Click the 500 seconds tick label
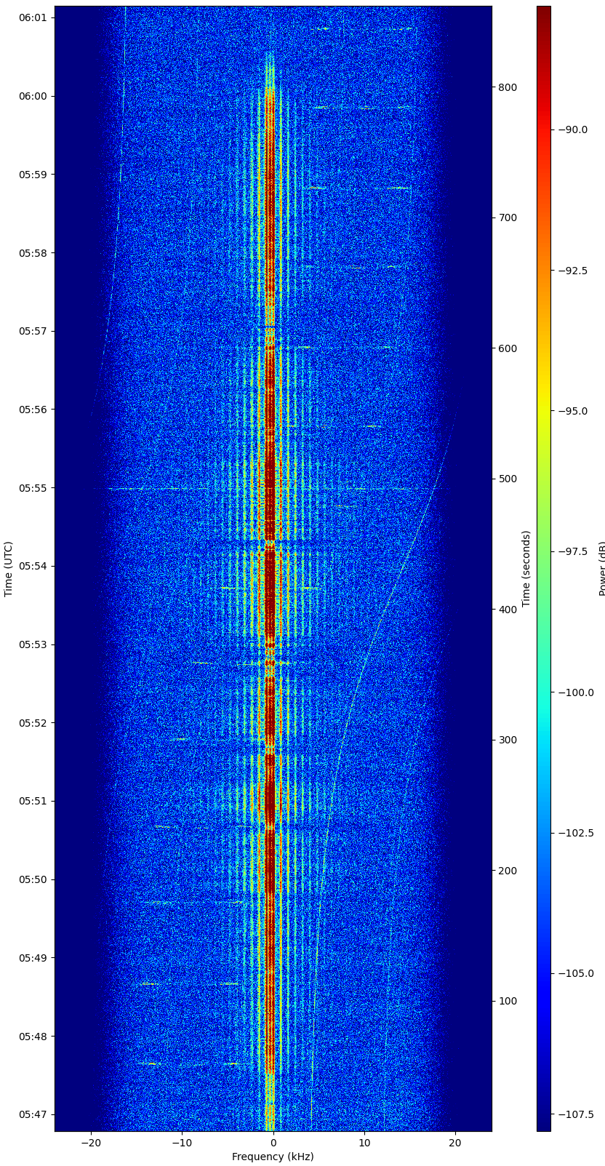 (507, 479)
